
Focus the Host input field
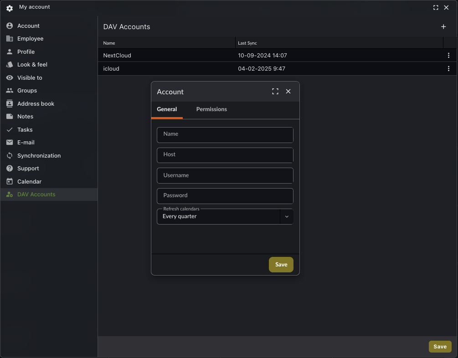click(x=225, y=155)
